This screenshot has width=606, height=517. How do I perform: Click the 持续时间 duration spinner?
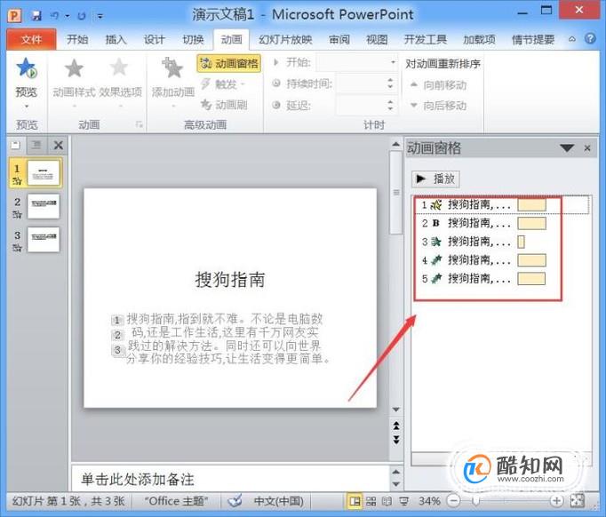[x=390, y=84]
